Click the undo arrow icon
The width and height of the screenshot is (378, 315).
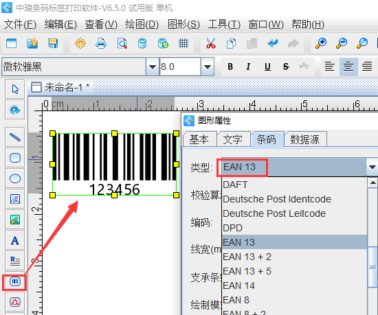click(x=272, y=43)
